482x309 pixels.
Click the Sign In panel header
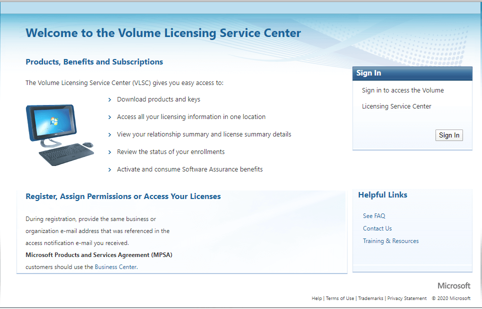(412, 73)
